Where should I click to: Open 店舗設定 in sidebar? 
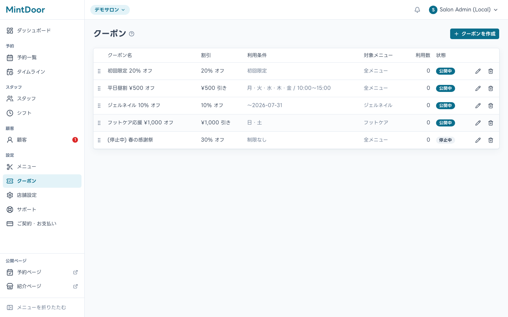[x=42, y=195]
